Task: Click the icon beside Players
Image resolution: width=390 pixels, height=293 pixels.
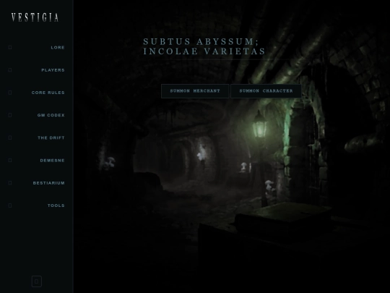Action: pos(10,70)
